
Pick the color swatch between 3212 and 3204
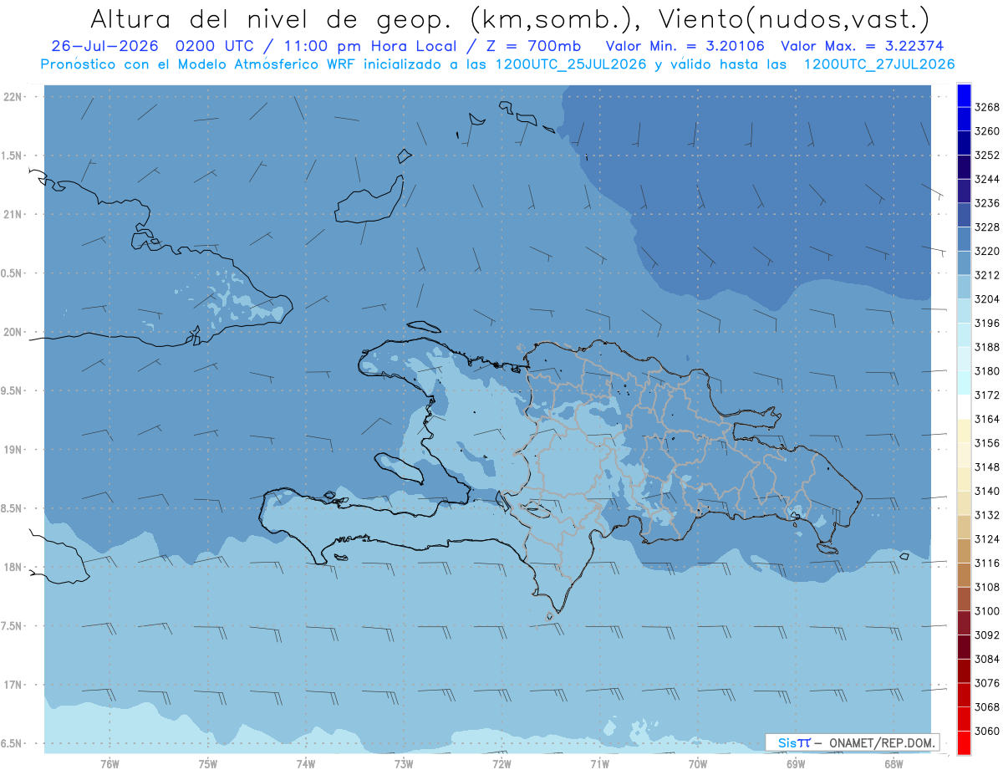tap(964, 287)
